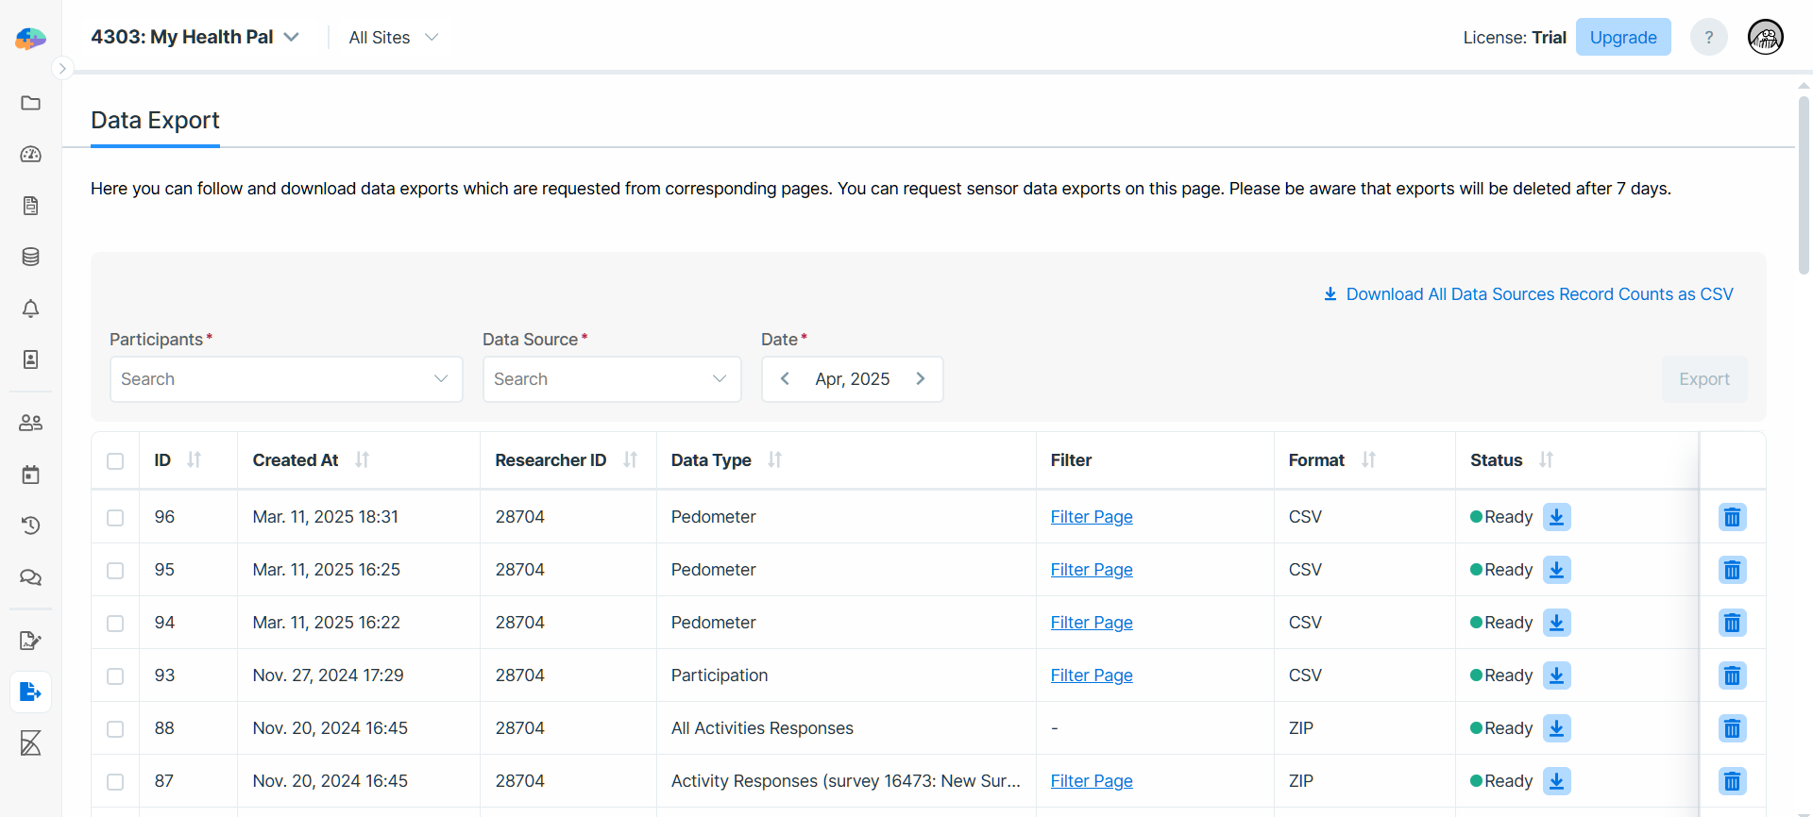Screen dimensions: 1813x817
Task: Open the dashboard gauge icon in sidebar
Action: click(x=30, y=155)
